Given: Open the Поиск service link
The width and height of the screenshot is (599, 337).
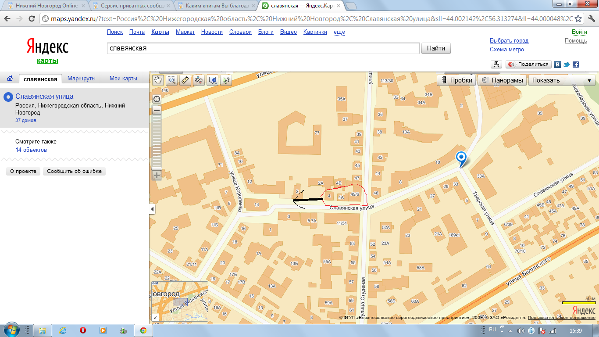Looking at the screenshot, I should point(115,32).
